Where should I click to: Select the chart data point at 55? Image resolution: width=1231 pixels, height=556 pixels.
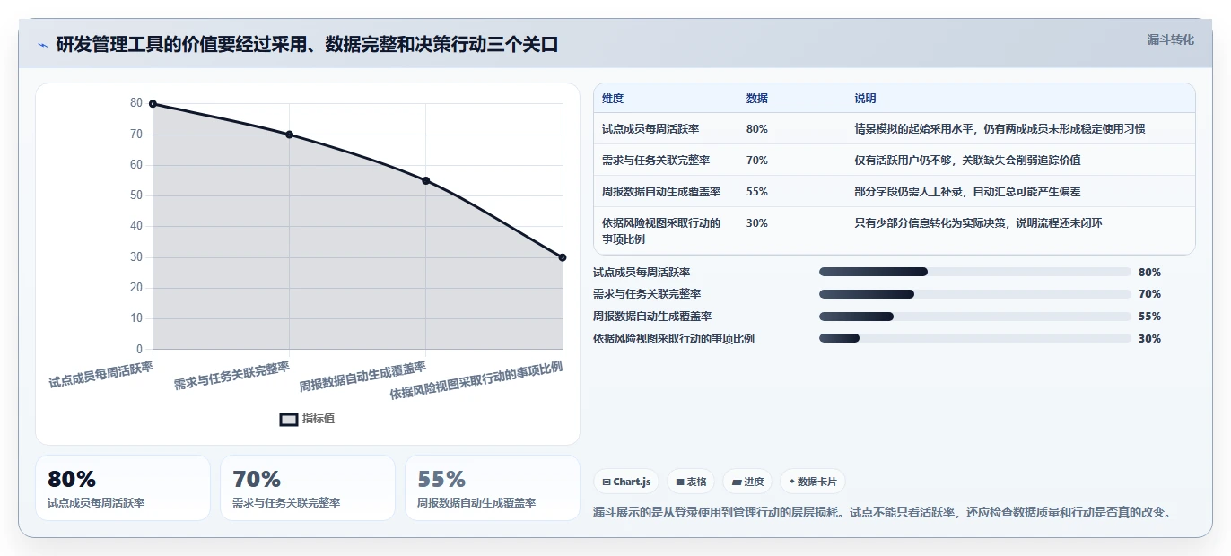[x=426, y=180]
